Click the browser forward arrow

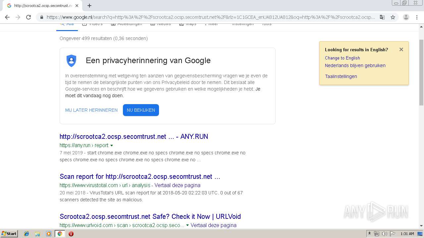(18, 17)
